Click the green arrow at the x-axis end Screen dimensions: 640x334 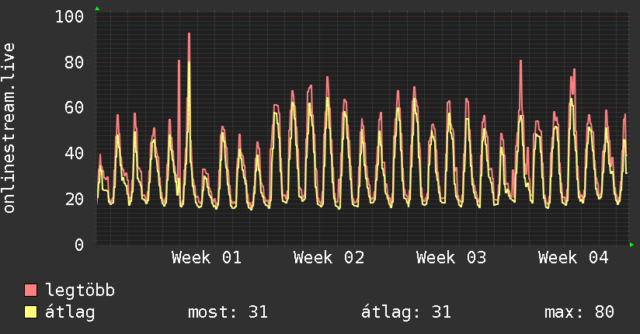pyautogui.click(x=631, y=245)
